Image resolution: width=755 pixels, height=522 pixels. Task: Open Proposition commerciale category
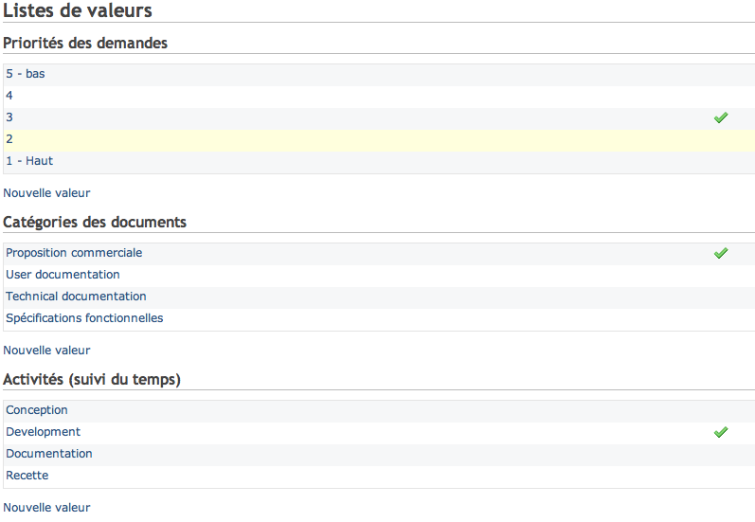[x=74, y=253]
